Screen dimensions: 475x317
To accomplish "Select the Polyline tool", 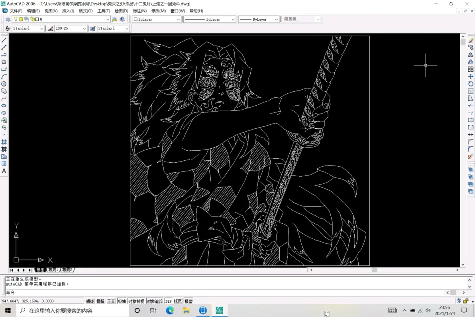I will (x=4, y=55).
